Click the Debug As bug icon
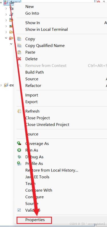This screenshot has width=107, height=227. pos(19,157)
